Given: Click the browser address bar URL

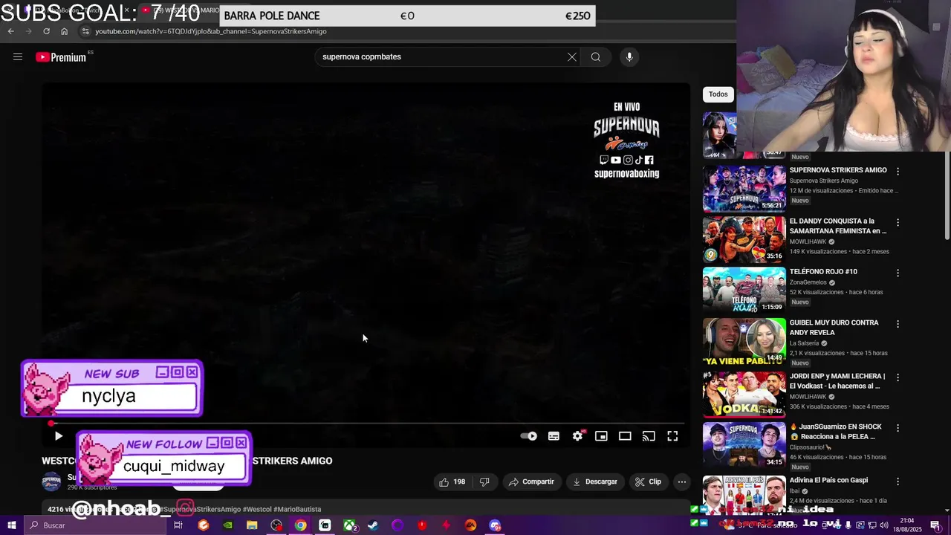Looking at the screenshot, I should 211,31.
